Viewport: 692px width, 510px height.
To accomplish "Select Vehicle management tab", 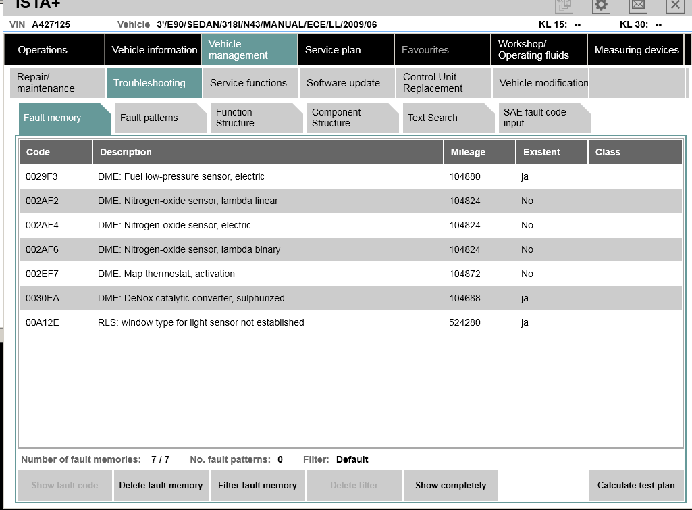I will pyautogui.click(x=250, y=50).
